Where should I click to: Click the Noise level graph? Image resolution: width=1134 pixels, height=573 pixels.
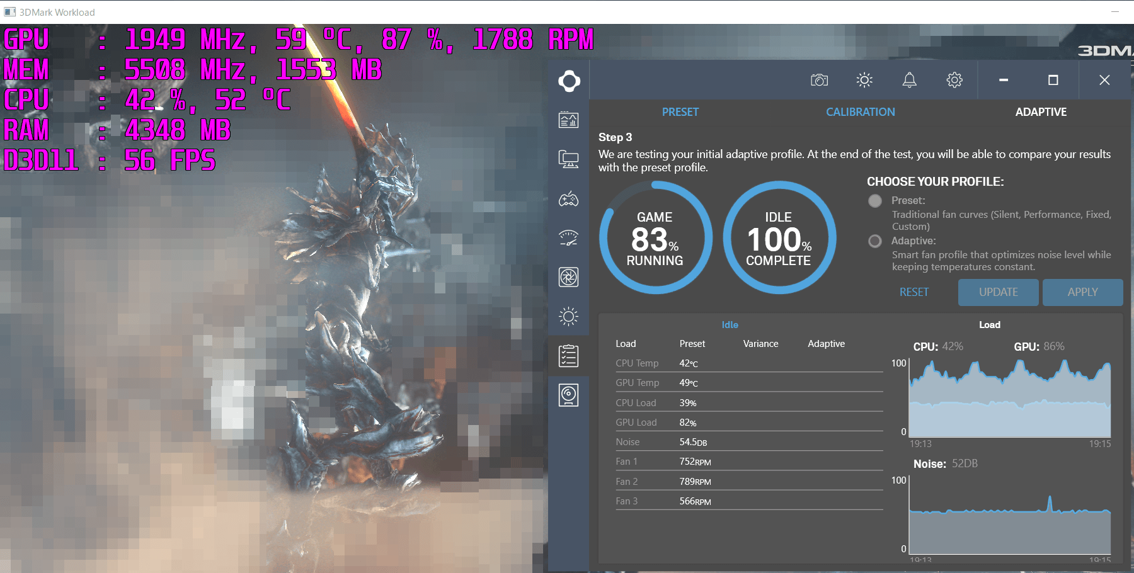1010,515
